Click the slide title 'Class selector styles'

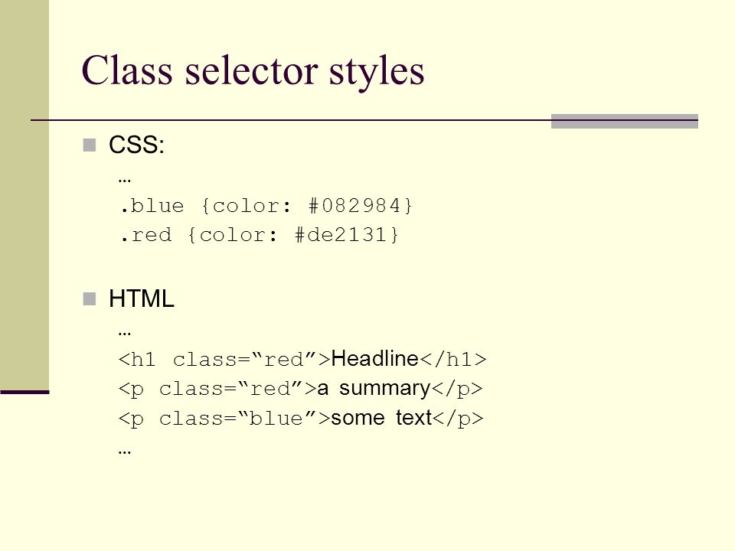pyautogui.click(x=253, y=71)
